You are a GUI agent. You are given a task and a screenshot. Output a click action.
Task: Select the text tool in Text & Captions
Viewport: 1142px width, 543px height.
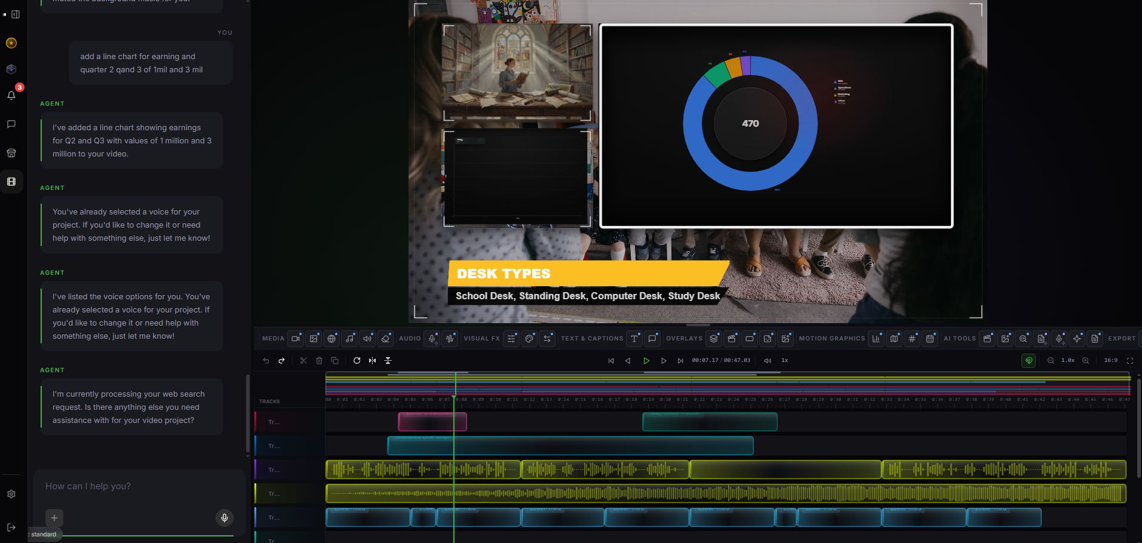634,339
